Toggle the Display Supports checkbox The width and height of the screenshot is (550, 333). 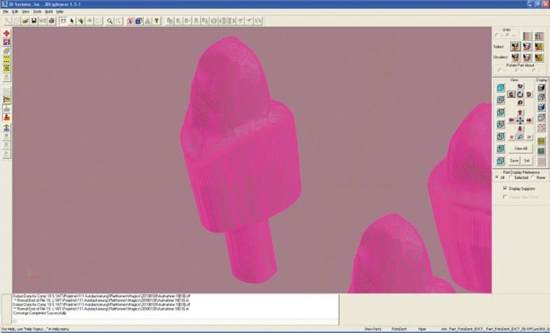(505, 188)
